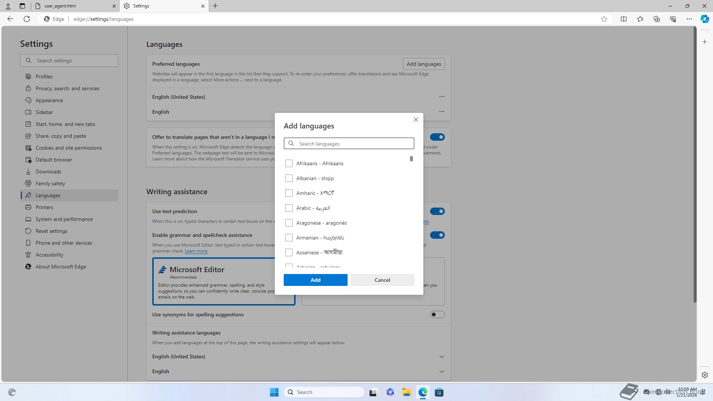Check the Aragonese language checkbox
This screenshot has height=401, width=713.
point(289,223)
